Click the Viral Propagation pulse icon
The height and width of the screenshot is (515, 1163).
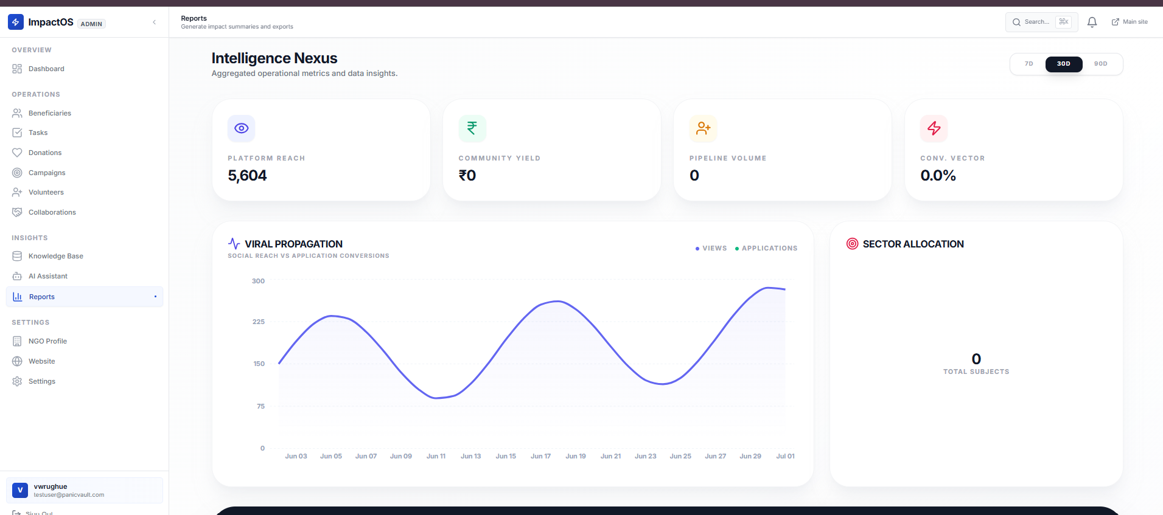[234, 244]
